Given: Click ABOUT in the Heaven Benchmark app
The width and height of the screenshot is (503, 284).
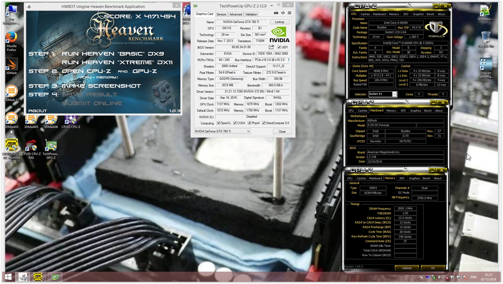Looking at the screenshot, I should pos(38,111).
